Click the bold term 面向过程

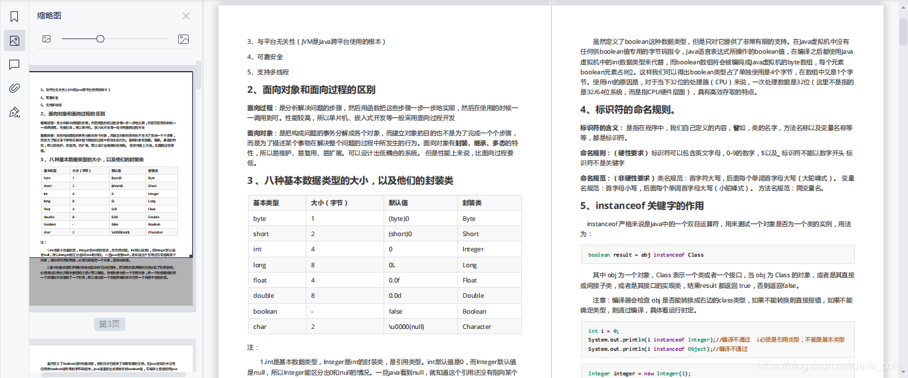[260, 107]
